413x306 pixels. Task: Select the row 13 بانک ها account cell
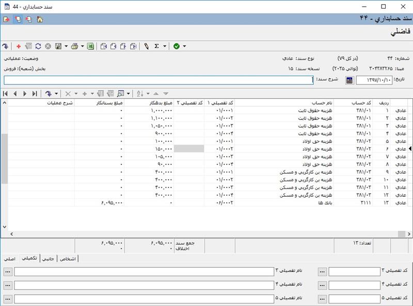tap(310, 203)
